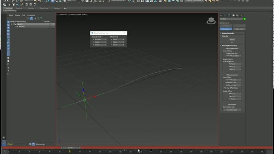Click the Motion Paths button
This screenshot has height=154, width=274.
coord(239,29)
